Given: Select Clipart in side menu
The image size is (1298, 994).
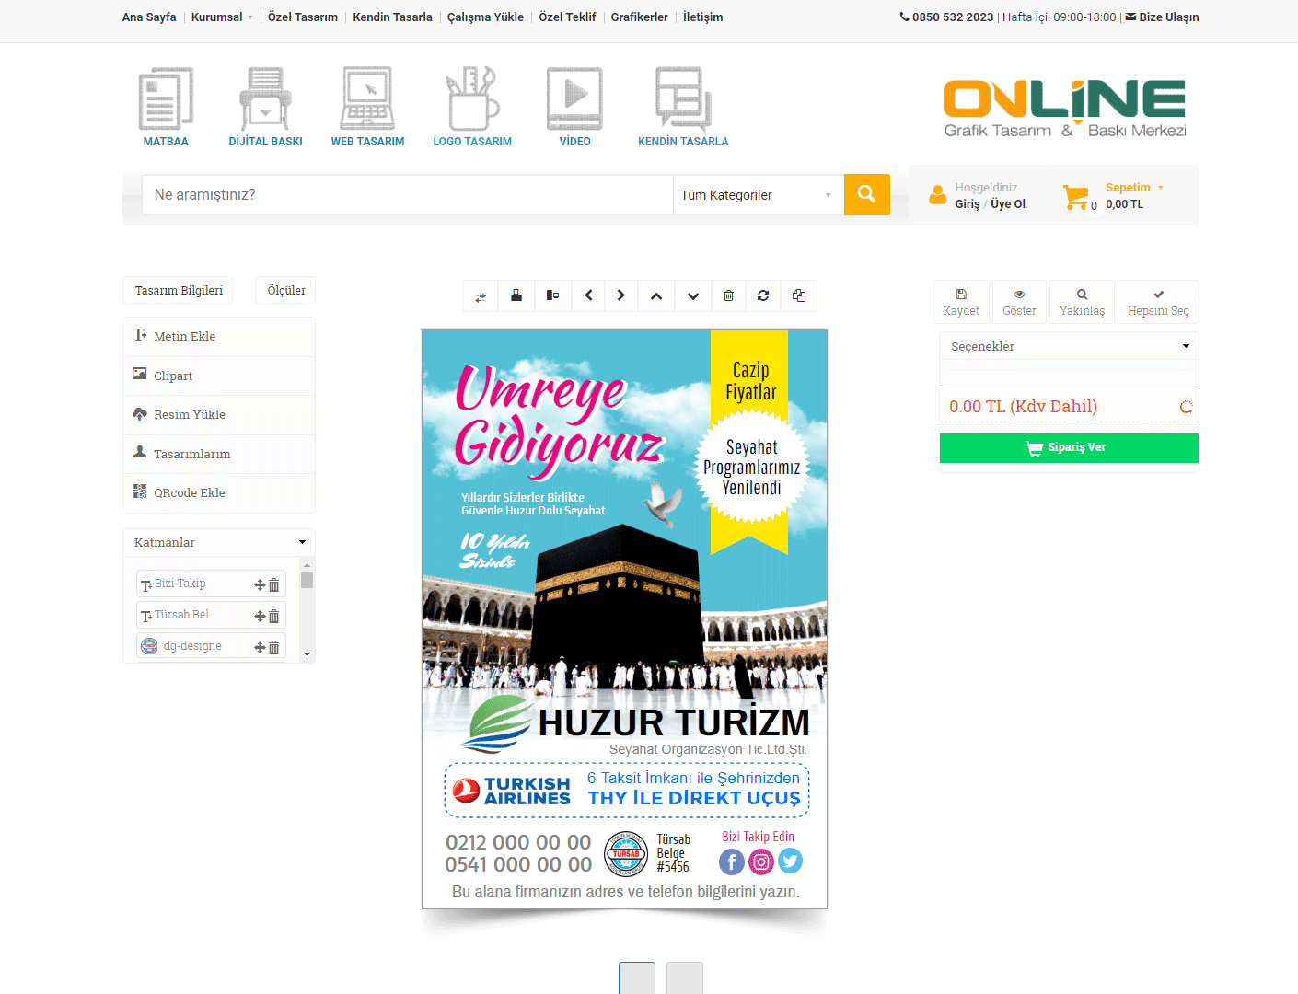Looking at the screenshot, I should (x=219, y=376).
